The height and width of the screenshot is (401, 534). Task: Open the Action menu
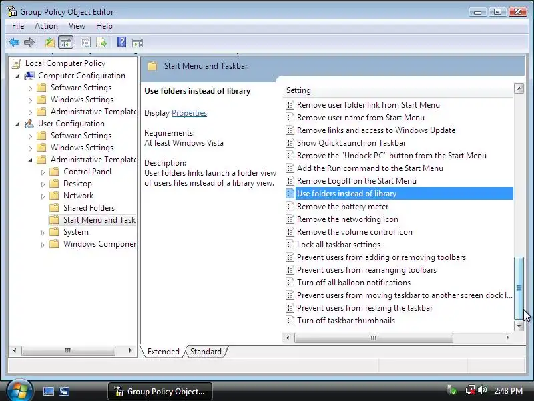click(46, 26)
